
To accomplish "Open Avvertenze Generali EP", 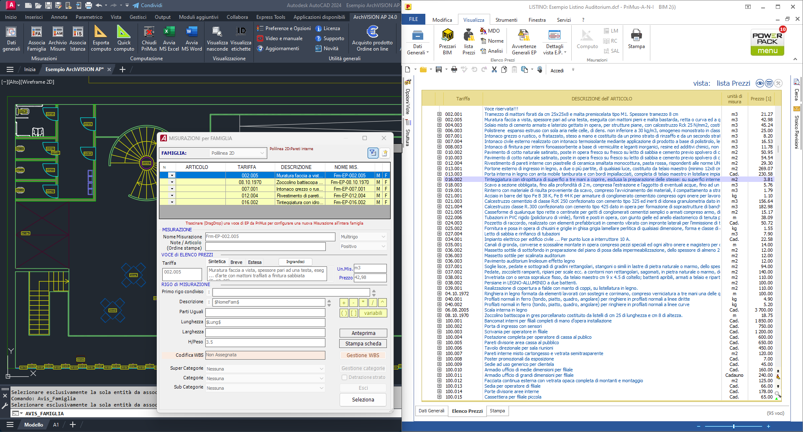I will 524,41.
